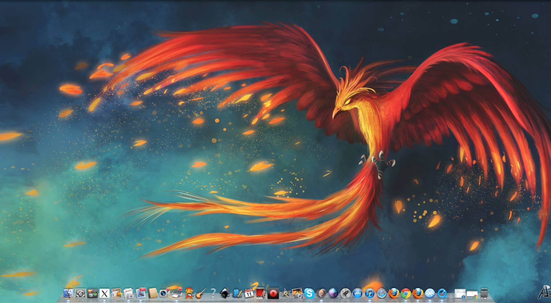
Task: Open the Calendar icon showing 11
Action: (x=249, y=293)
